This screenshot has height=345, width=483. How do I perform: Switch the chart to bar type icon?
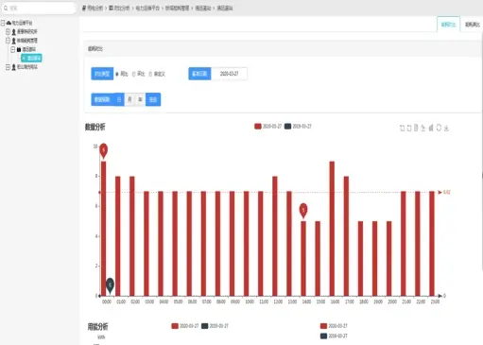point(431,128)
